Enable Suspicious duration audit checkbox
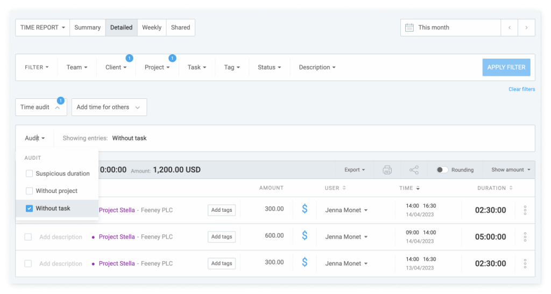Viewport: 551px width, 294px height. (29, 173)
